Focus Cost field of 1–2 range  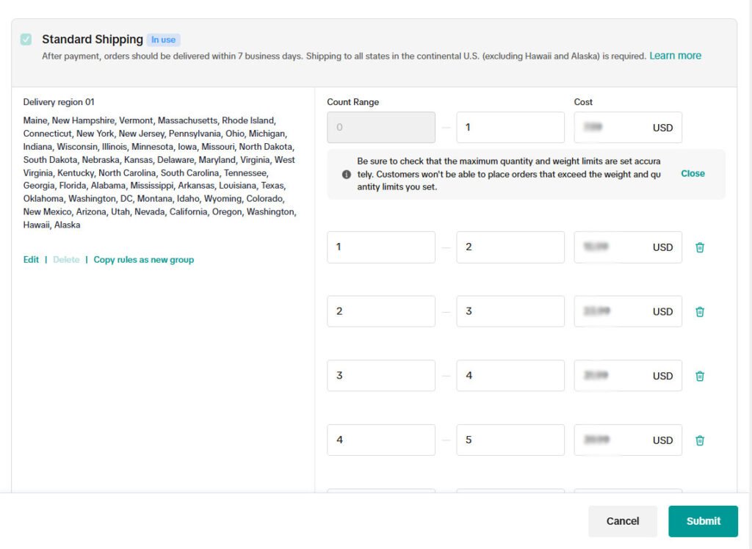point(628,247)
